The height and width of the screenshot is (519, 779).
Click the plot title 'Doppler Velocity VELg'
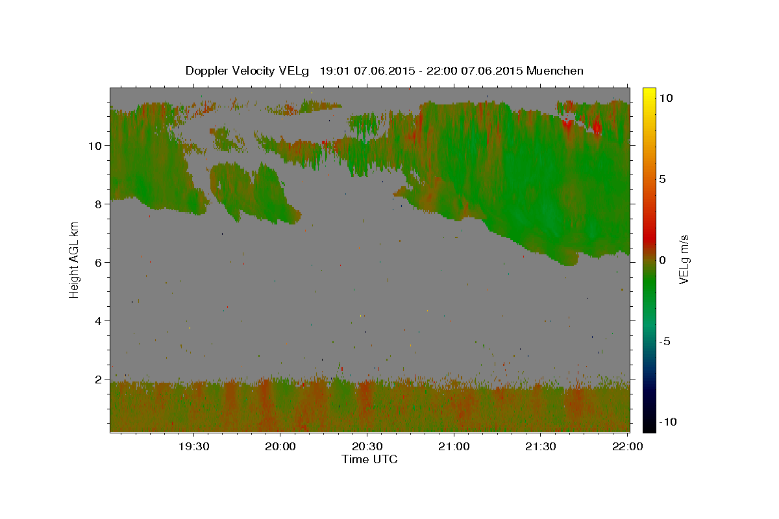[247, 71]
